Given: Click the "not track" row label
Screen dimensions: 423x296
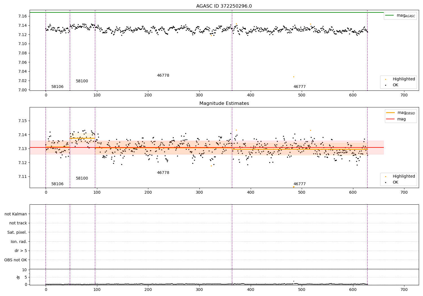Looking at the screenshot, I should point(18,223).
